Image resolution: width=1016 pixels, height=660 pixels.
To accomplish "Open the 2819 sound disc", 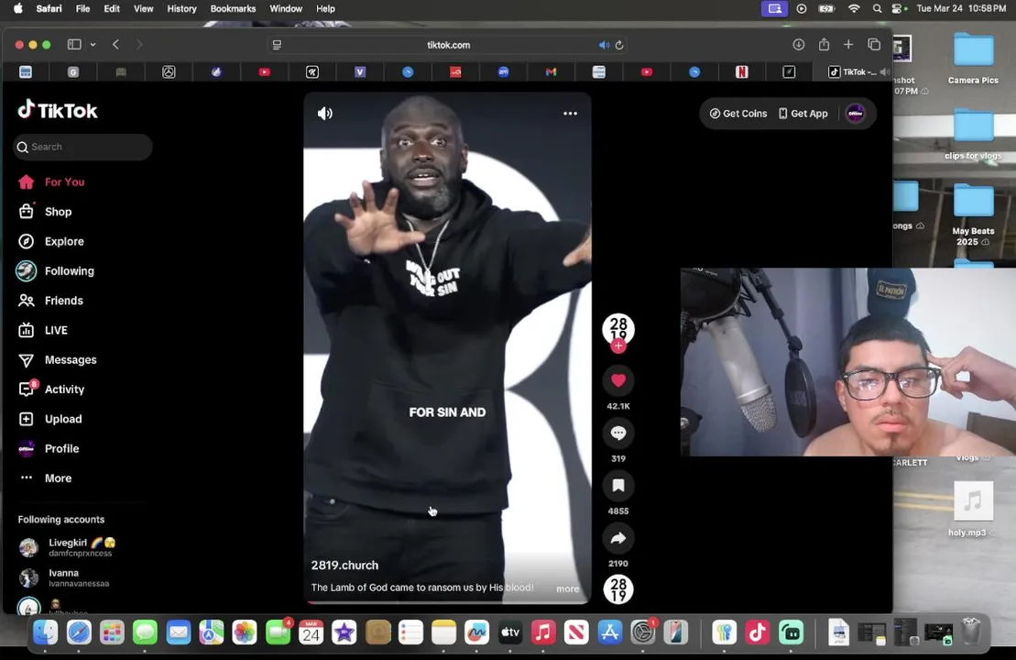I will (618, 590).
